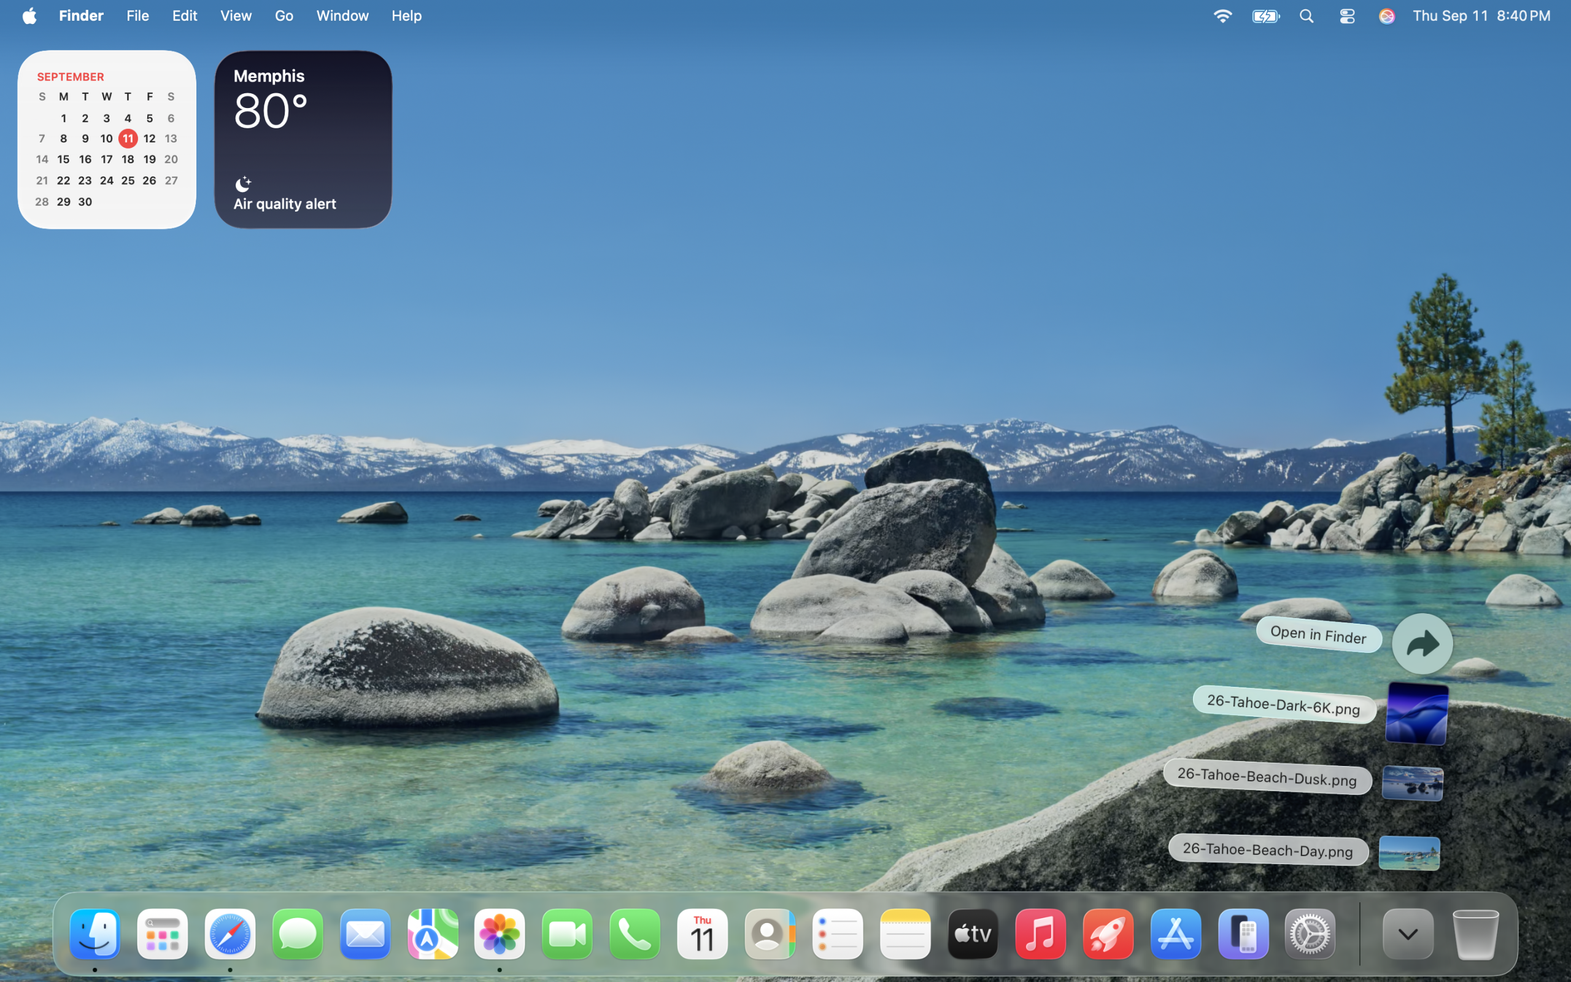This screenshot has height=982, width=1571.
Task: Open Control Center in menu bar
Action: [x=1347, y=16]
